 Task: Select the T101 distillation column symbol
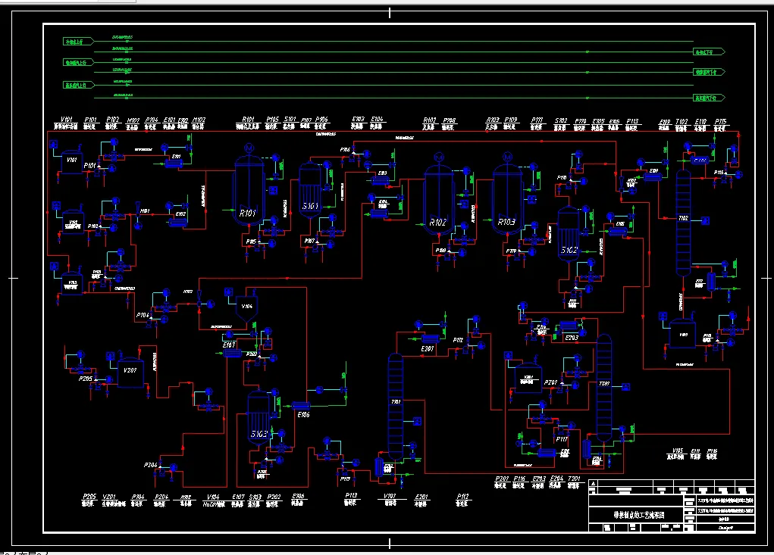pos(396,407)
